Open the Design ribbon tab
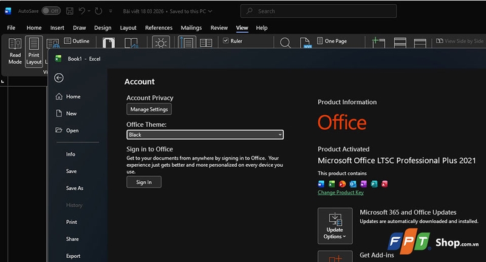 (x=103, y=28)
